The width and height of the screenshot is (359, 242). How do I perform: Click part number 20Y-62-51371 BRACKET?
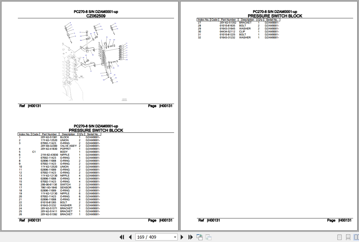coord(48,209)
